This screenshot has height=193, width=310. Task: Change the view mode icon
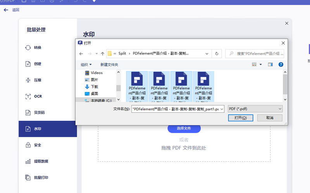[254, 64]
